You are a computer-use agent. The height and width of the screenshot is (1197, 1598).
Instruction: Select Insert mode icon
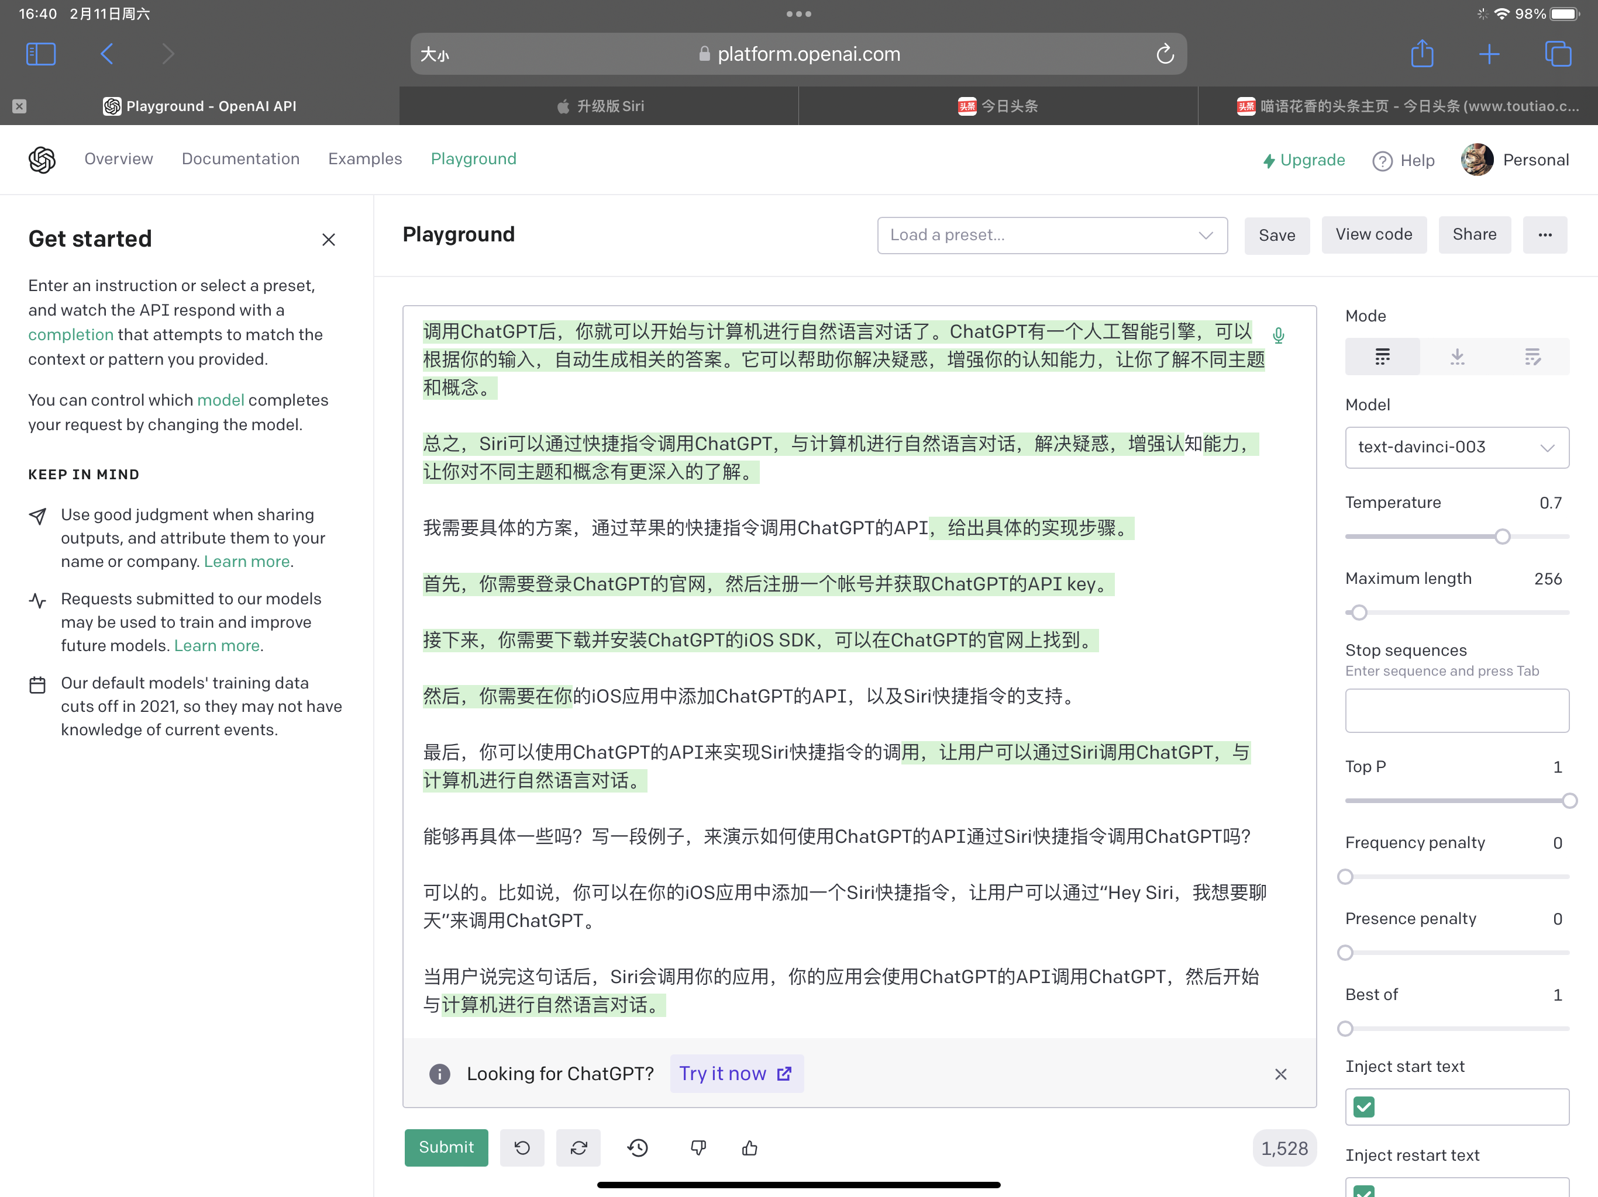1457,357
